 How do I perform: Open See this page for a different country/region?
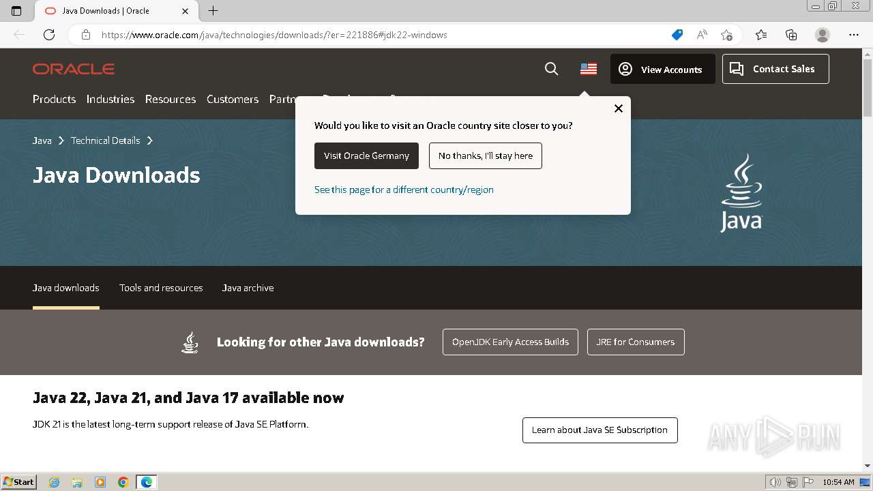[404, 190]
